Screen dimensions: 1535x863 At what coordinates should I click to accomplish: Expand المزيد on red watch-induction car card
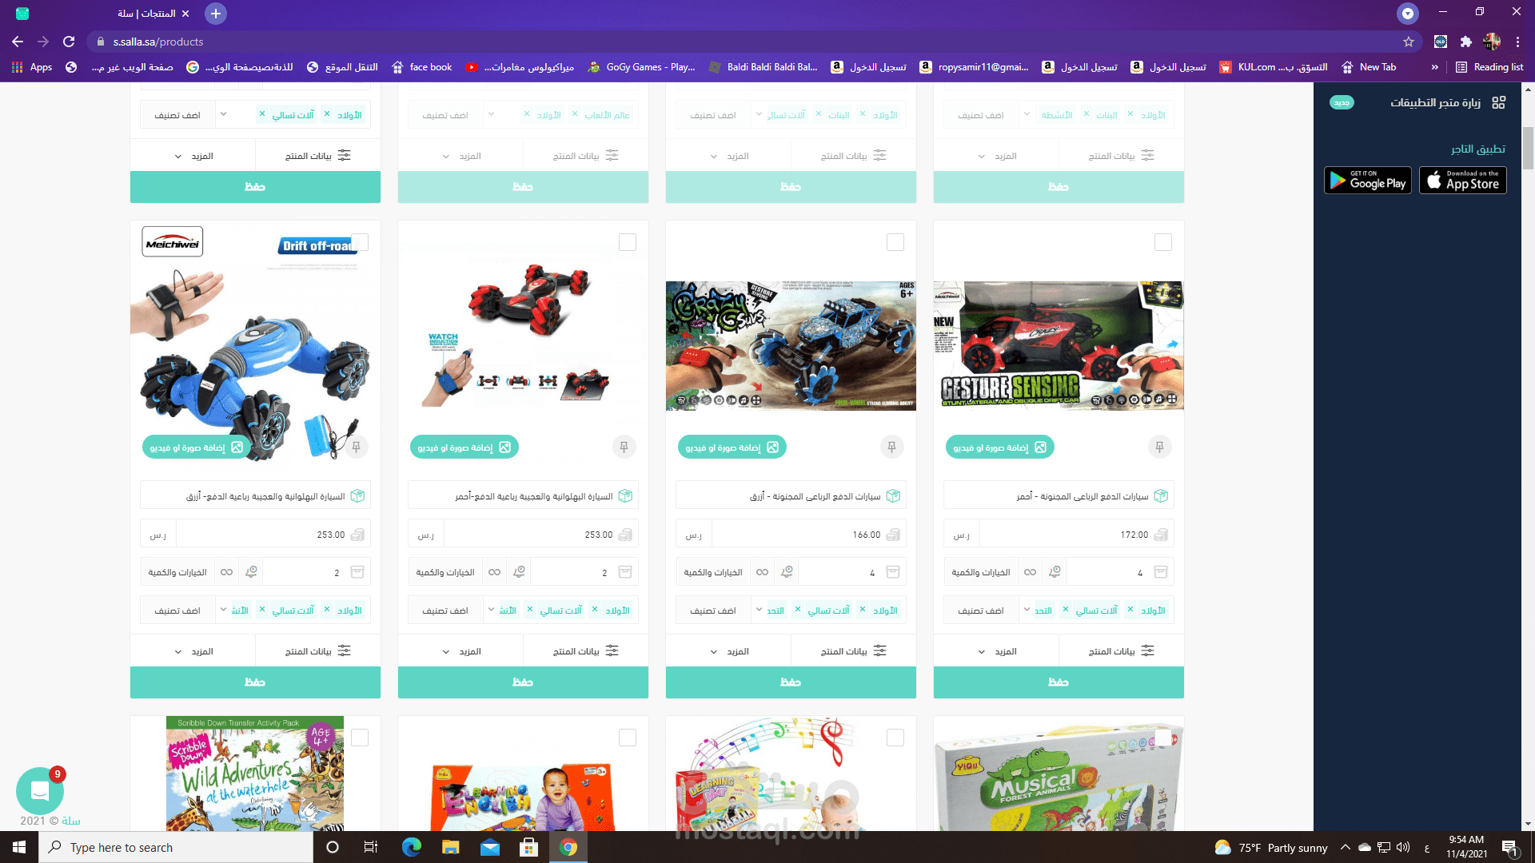460,651
